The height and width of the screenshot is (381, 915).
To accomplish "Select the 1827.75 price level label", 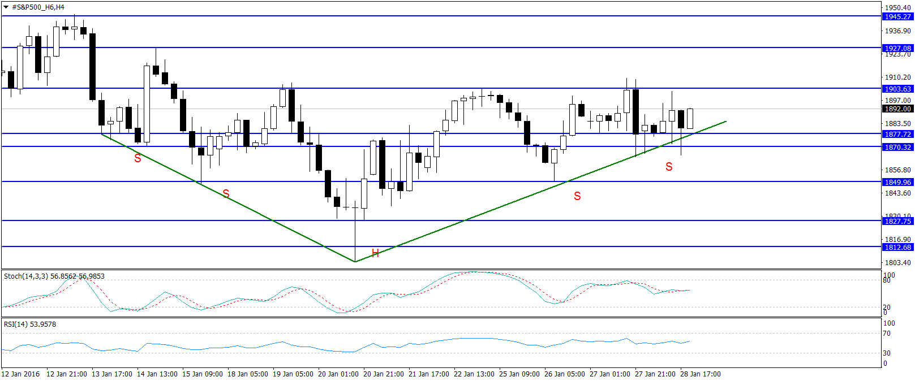I will pos(898,221).
